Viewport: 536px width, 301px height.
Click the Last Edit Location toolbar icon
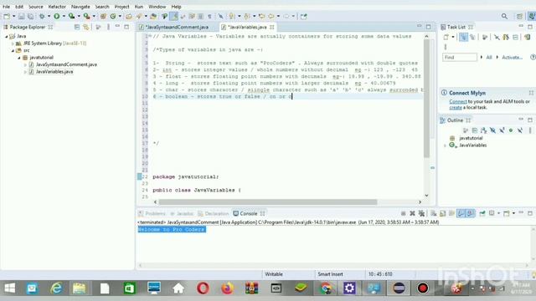[x=262, y=16]
